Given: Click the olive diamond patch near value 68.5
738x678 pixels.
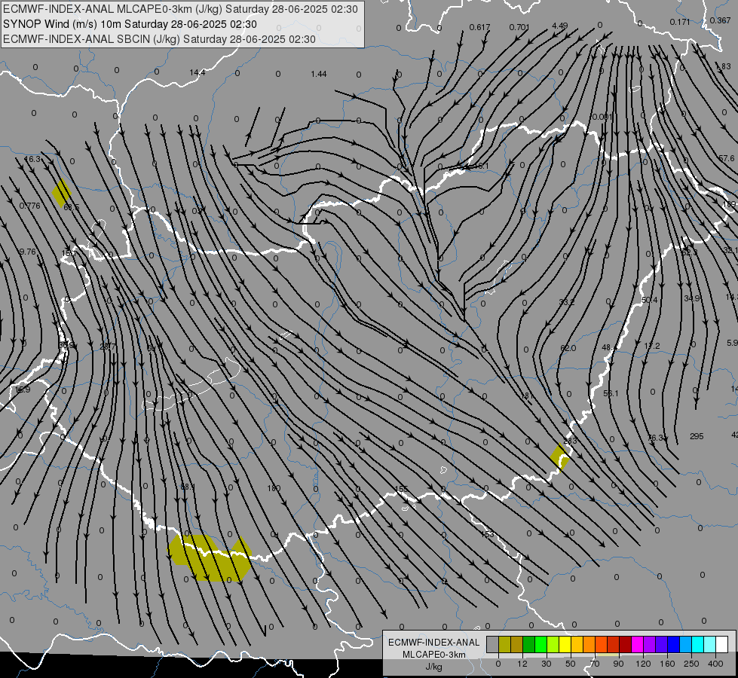Looking at the screenshot, I should pos(62,192).
